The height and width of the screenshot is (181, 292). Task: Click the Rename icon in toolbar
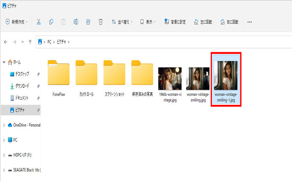click(76, 22)
